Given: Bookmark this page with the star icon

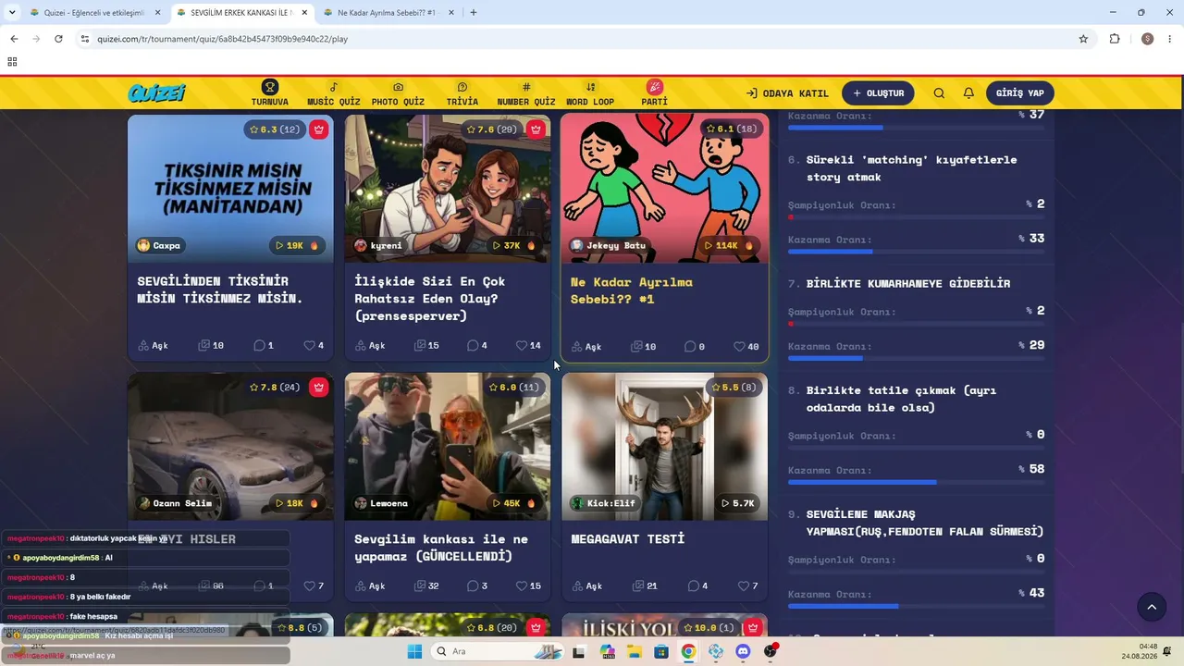Looking at the screenshot, I should [x=1083, y=39].
